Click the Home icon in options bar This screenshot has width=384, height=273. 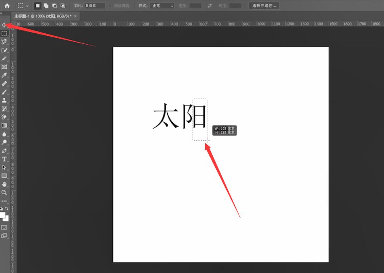(x=7, y=6)
